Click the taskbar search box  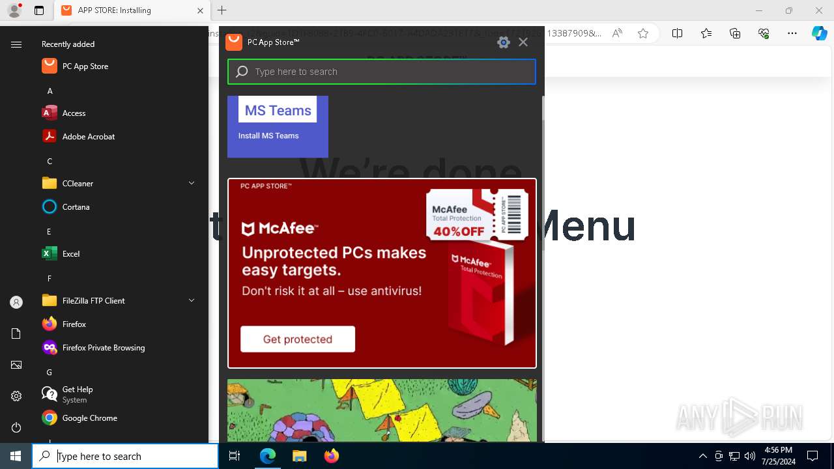[x=125, y=456]
